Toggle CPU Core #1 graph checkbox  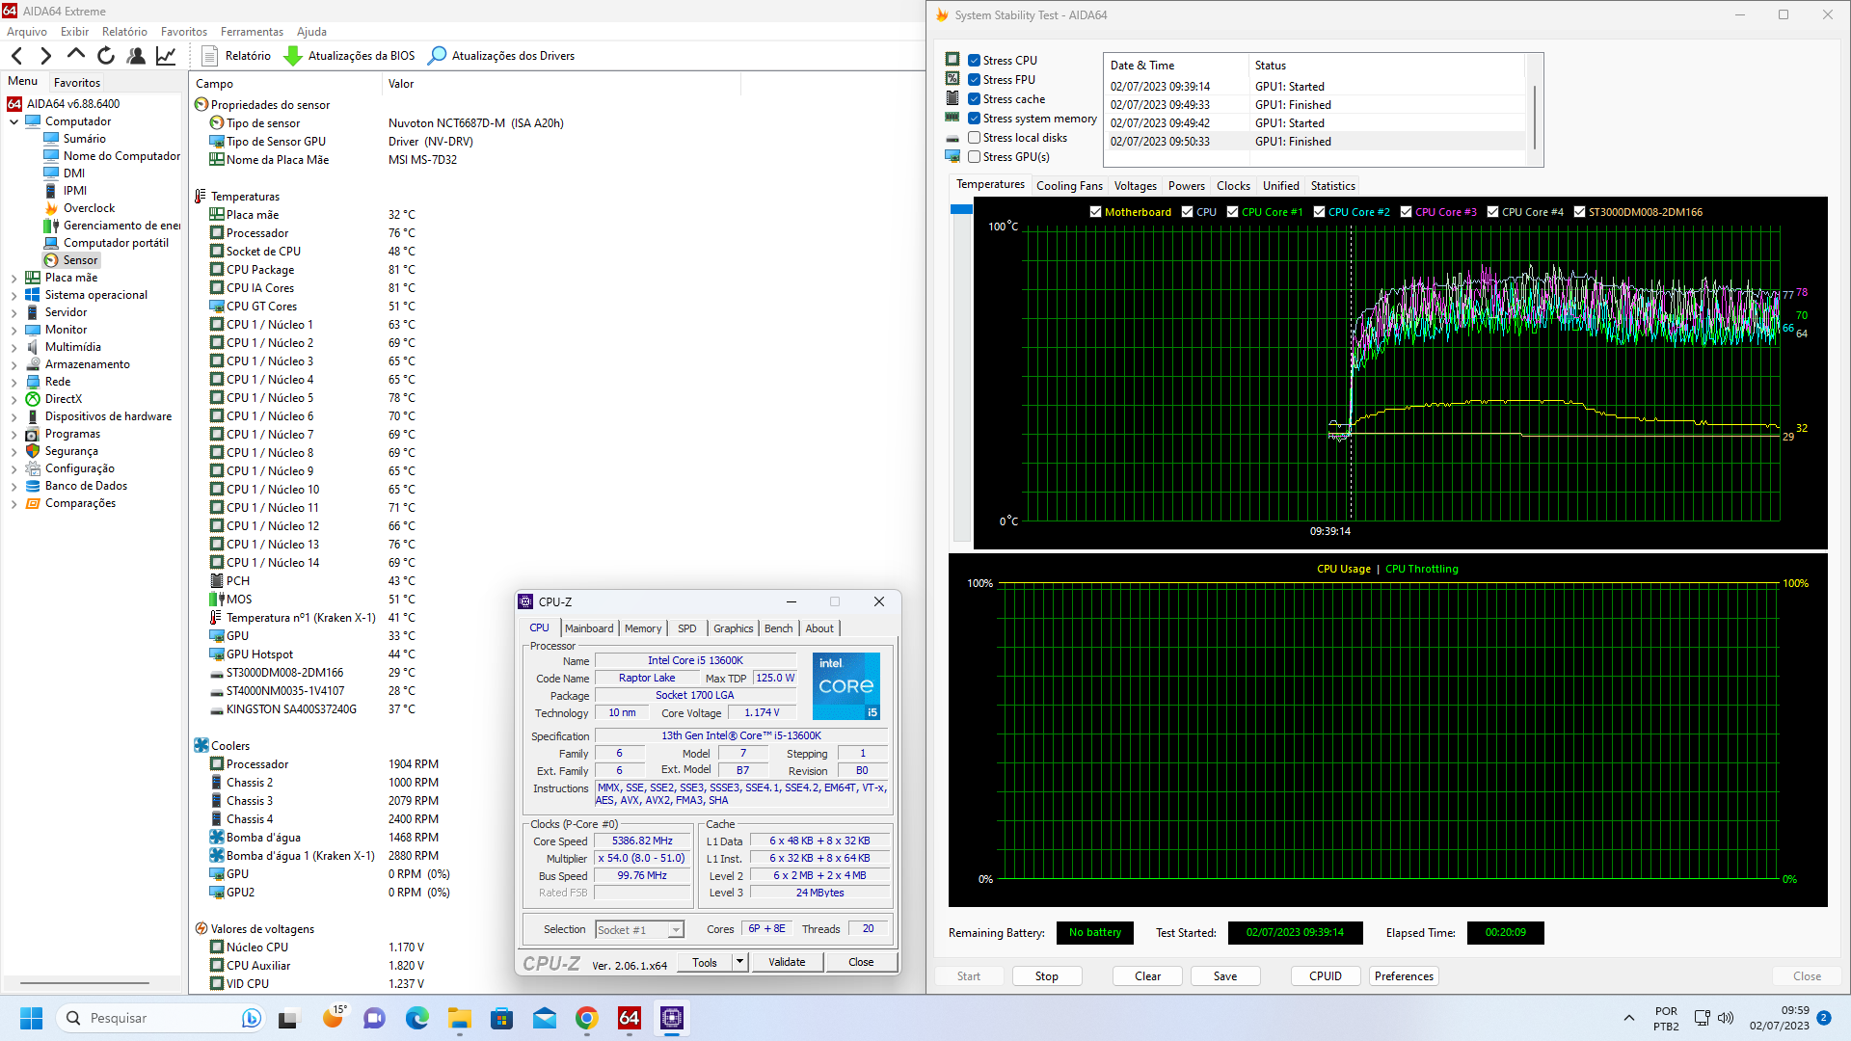[x=1232, y=212]
